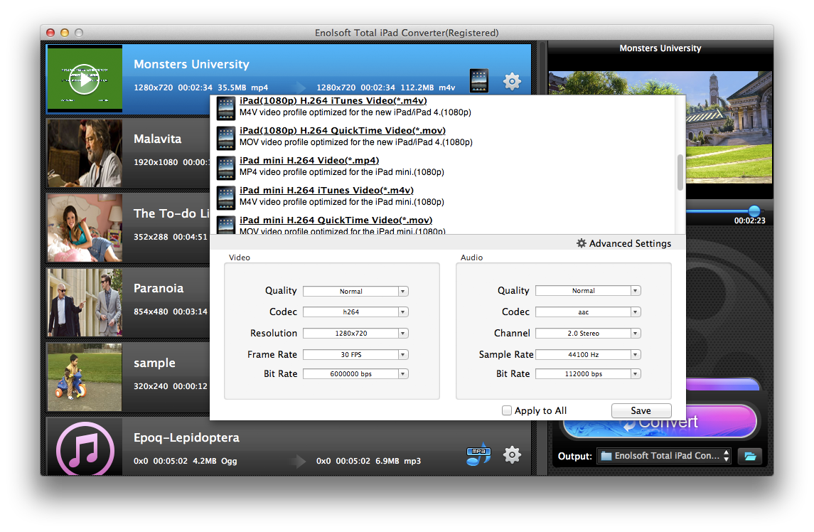Viewport: 814px width, 532px height.
Task: Open the Frame Rate 30 FPS dropdown
Action: pyautogui.click(x=355, y=354)
